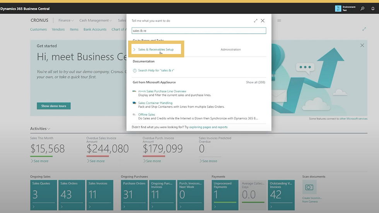379x213 pixels.
Task: Open Average Collection Days tile
Action: (x=253, y=195)
